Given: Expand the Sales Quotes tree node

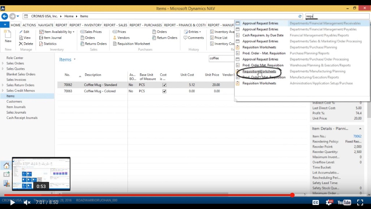Looking at the screenshot, I should click(3, 69).
